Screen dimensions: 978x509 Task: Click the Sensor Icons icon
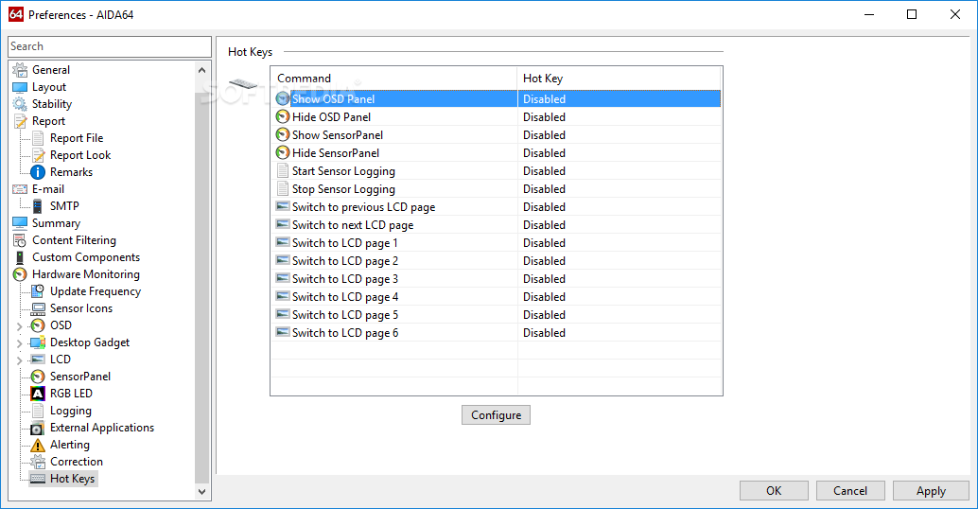(x=38, y=308)
